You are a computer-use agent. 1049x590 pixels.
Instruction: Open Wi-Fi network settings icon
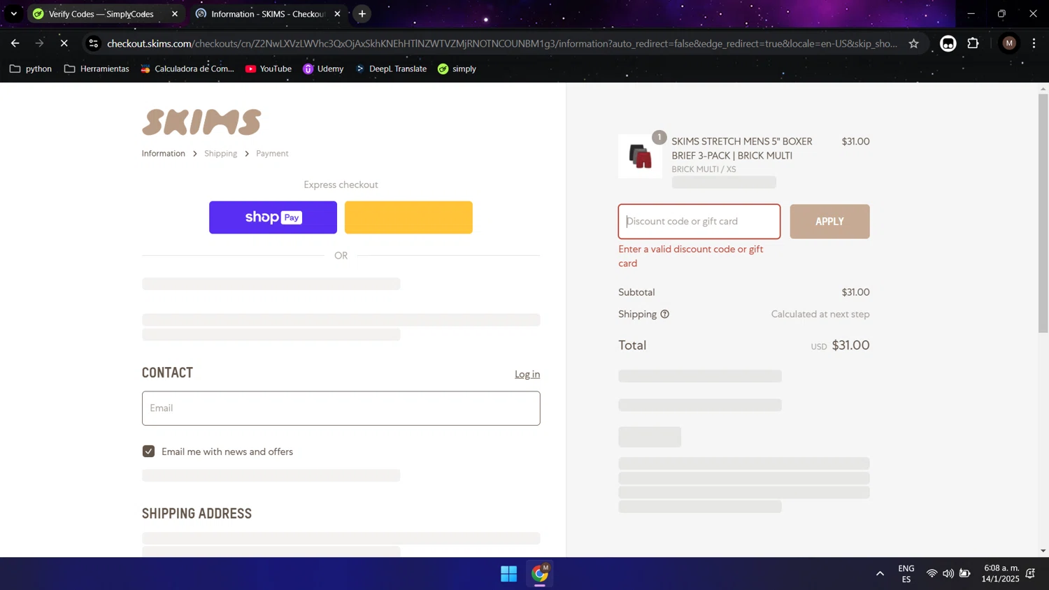(x=932, y=574)
